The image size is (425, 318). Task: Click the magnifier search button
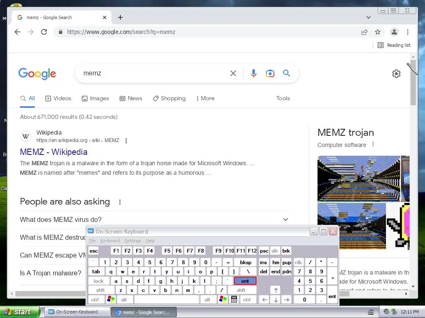point(286,73)
